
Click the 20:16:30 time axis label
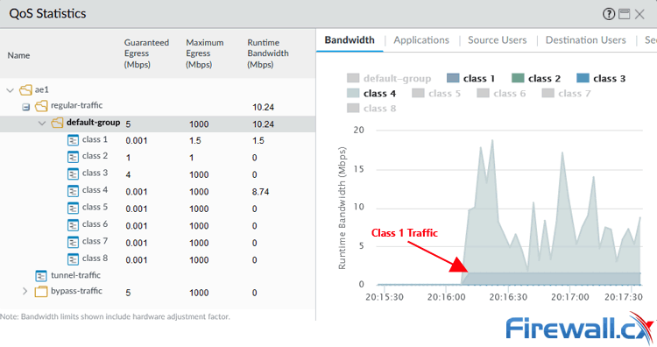508,297
